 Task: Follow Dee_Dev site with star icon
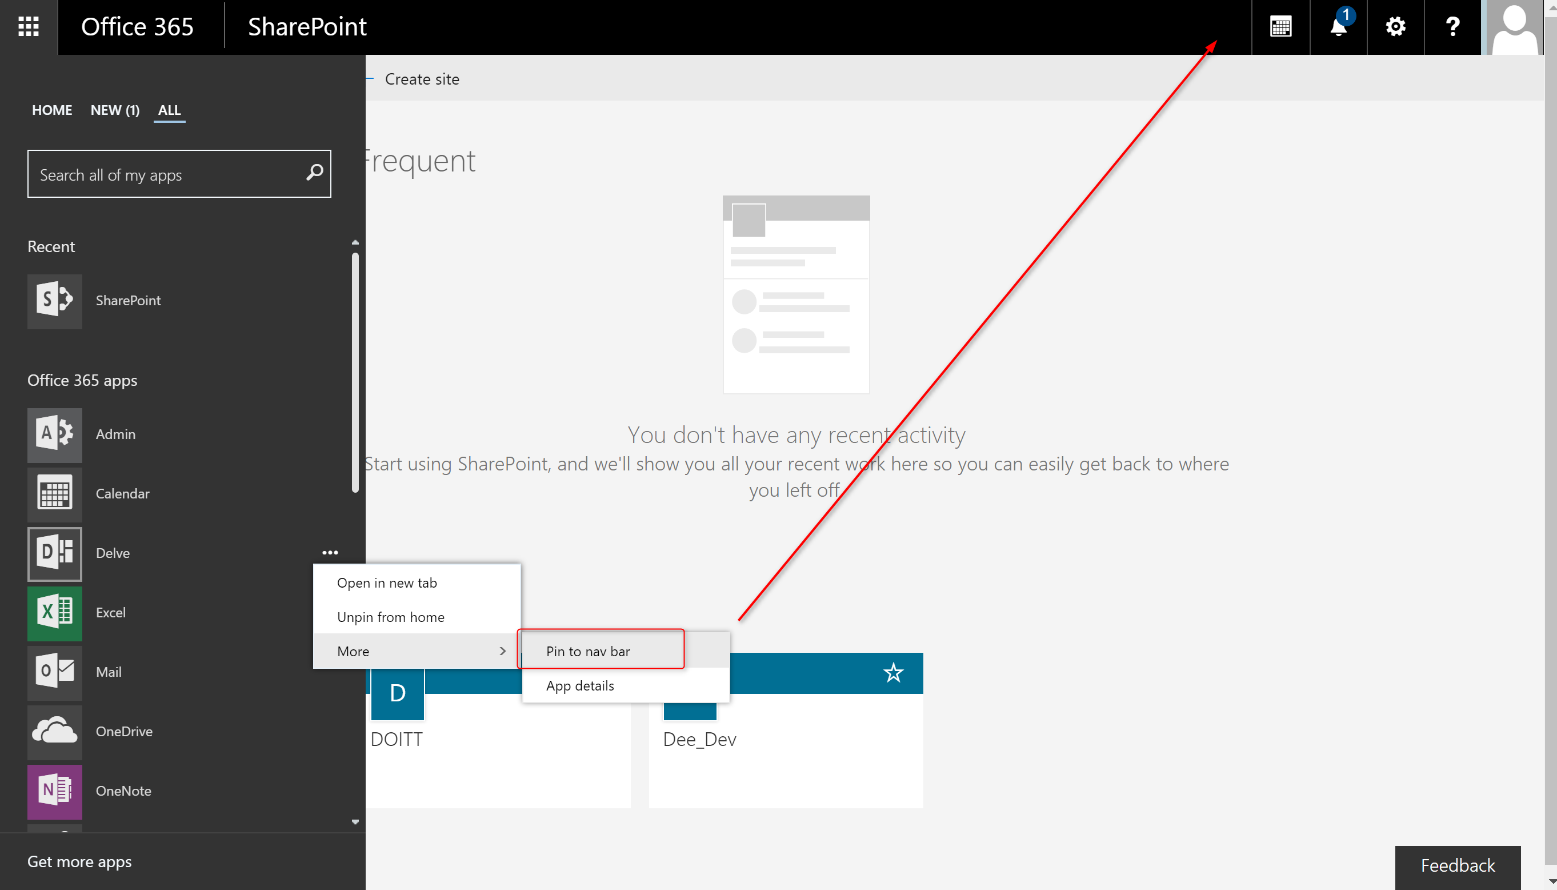[893, 672]
